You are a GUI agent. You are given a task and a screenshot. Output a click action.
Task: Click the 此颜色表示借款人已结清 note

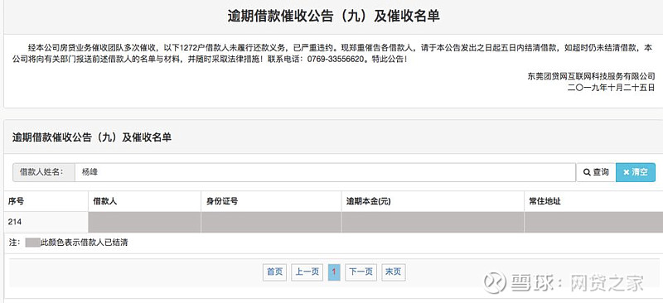click(85, 243)
